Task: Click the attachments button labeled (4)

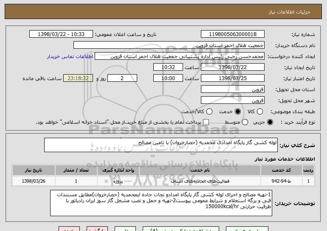Action: [181, 229]
